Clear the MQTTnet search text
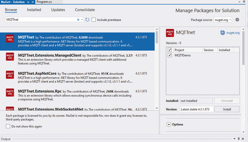The height and width of the screenshot is (142, 248). click(78, 20)
